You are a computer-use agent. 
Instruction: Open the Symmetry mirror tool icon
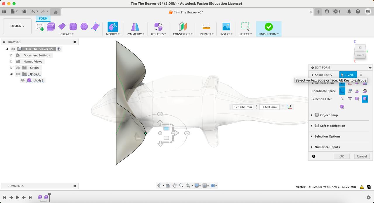click(x=135, y=27)
